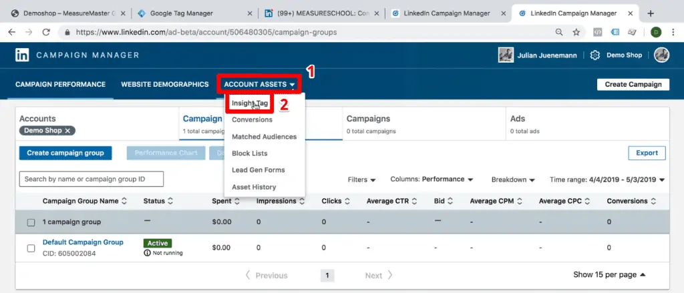The image size is (684, 293).
Task: Click the browser address bar URL
Action: 206,32
